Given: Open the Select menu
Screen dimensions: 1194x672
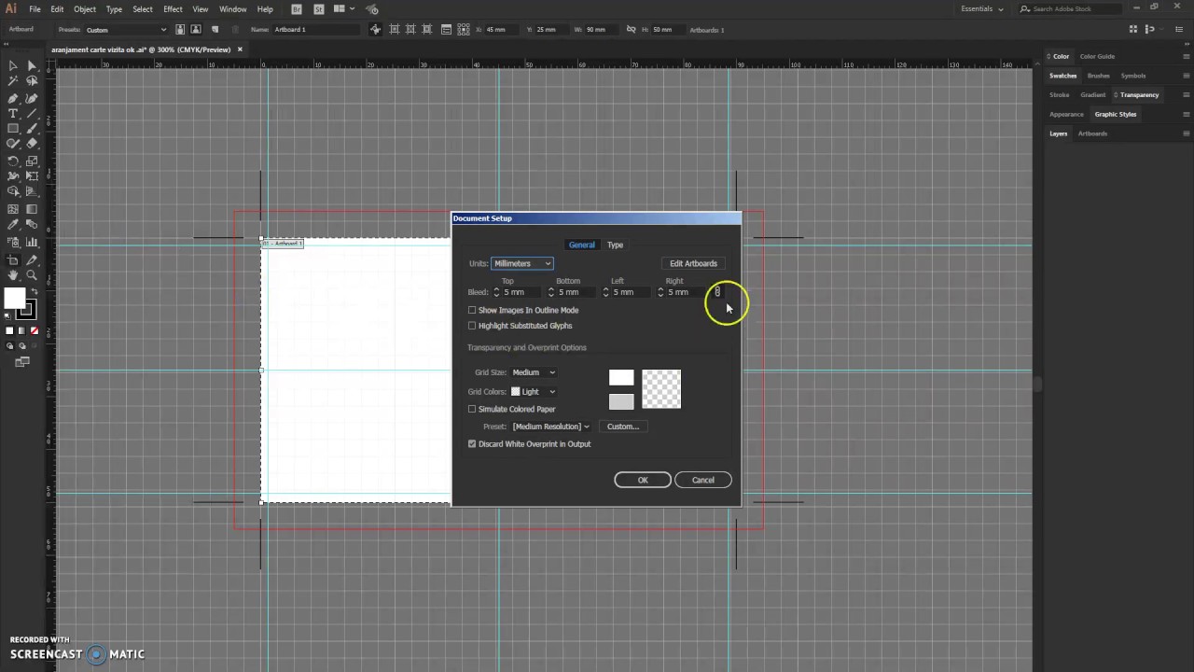Looking at the screenshot, I should point(142,8).
